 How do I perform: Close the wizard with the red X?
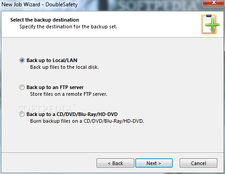pos(214,3)
